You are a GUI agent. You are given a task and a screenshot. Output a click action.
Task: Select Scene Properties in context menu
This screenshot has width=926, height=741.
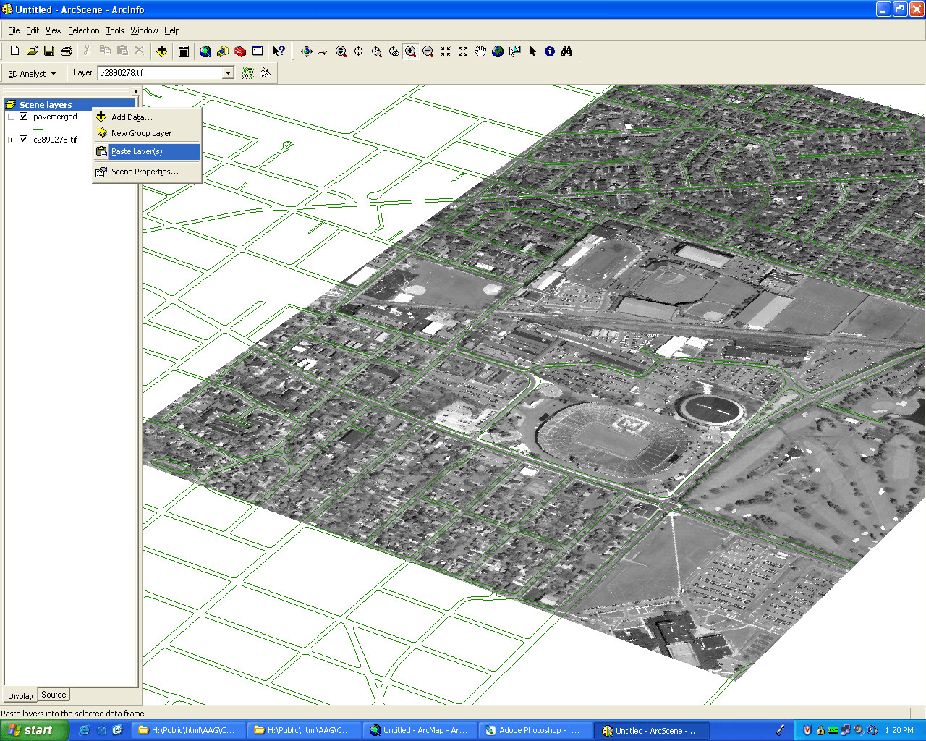(144, 172)
